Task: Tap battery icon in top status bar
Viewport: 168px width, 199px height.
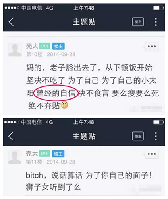Action: (158, 8)
